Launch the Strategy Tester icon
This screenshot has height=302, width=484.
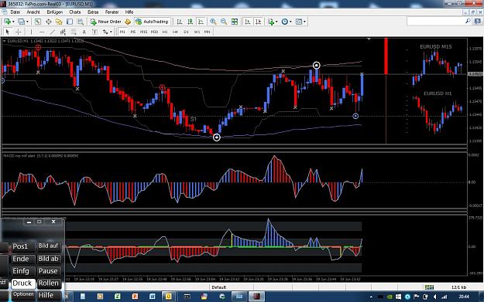pyautogui.click(x=81, y=22)
